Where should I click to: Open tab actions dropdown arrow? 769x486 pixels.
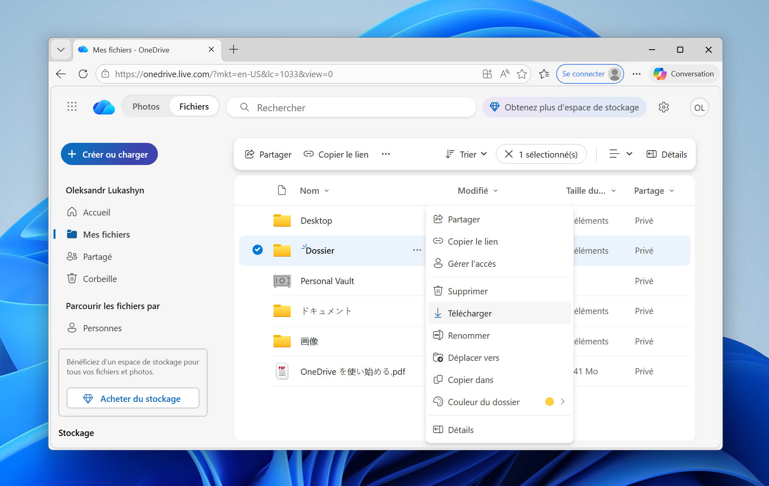pos(61,50)
